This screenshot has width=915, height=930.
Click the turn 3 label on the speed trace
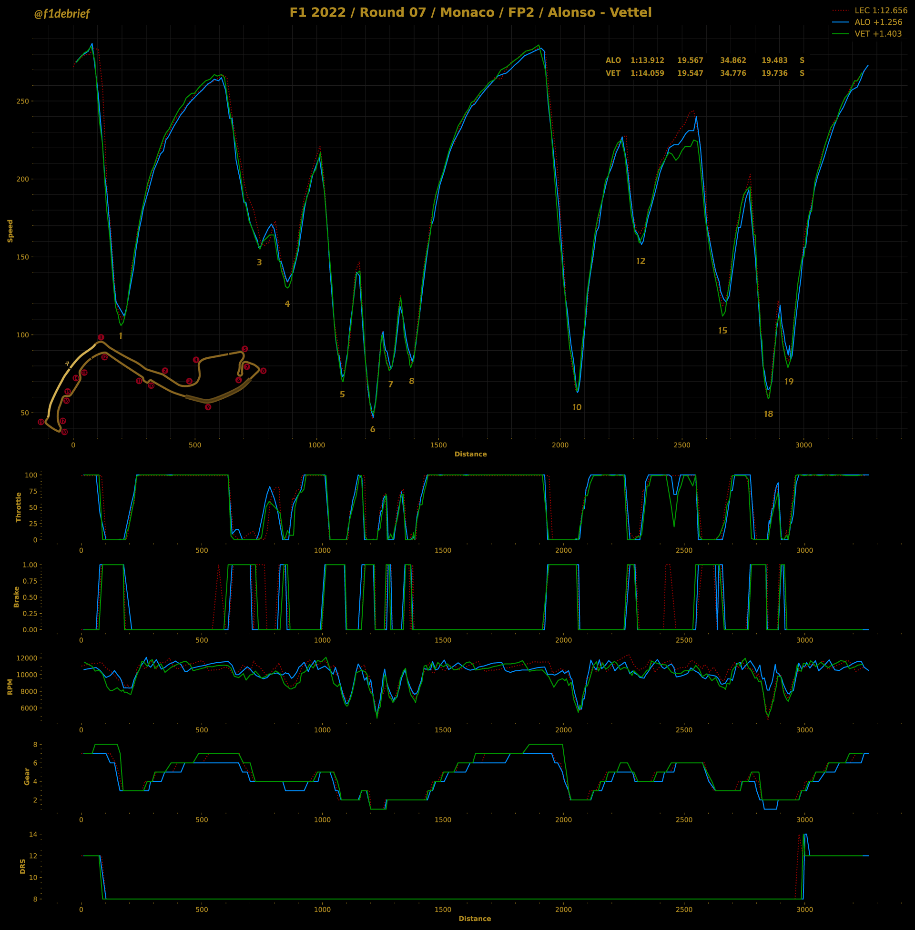click(260, 263)
